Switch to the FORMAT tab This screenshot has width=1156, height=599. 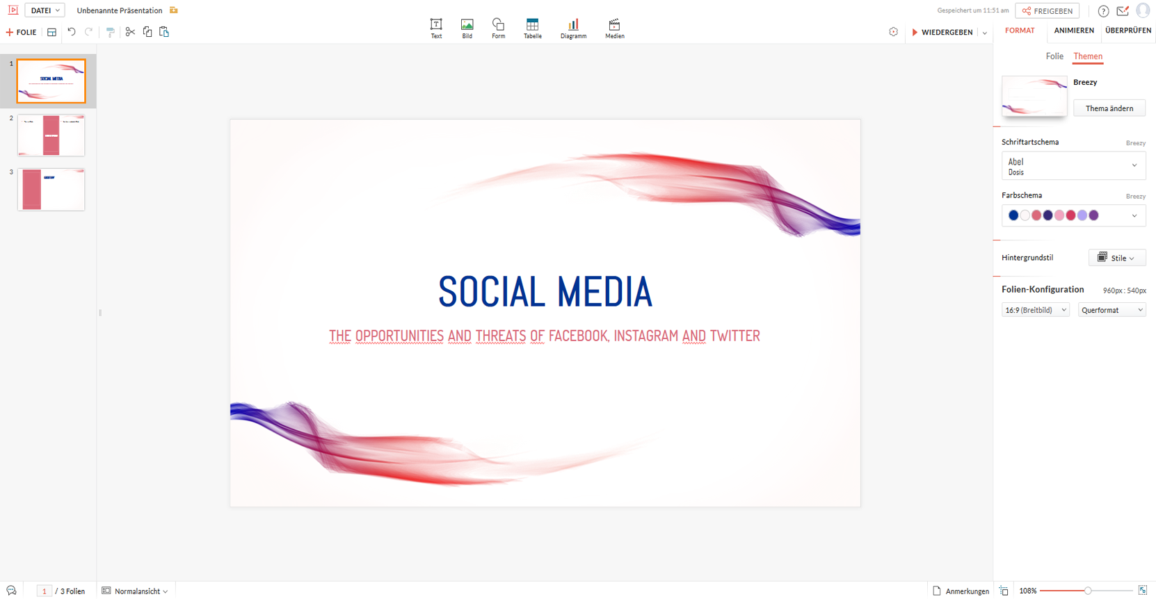click(1020, 31)
